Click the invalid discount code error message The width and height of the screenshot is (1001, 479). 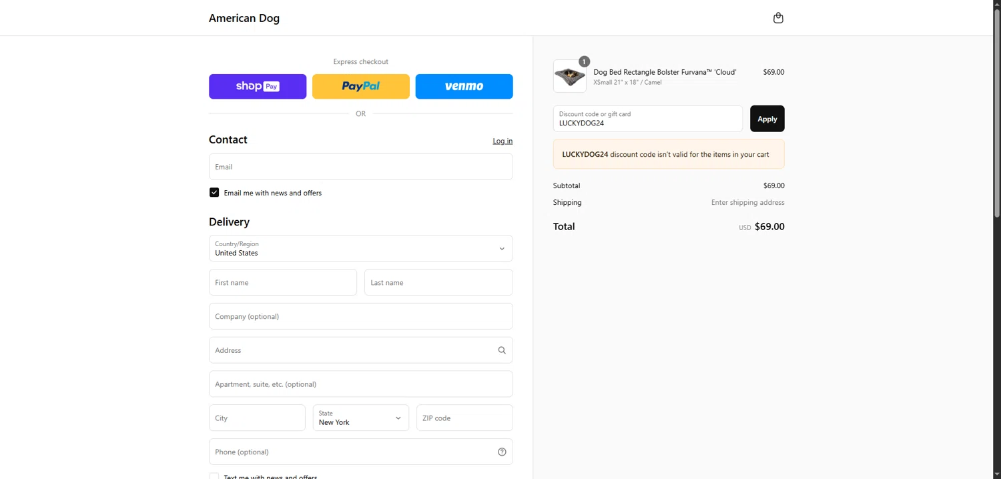point(669,154)
